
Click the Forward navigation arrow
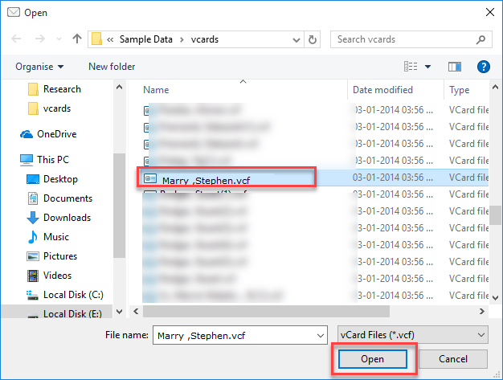(x=40, y=39)
